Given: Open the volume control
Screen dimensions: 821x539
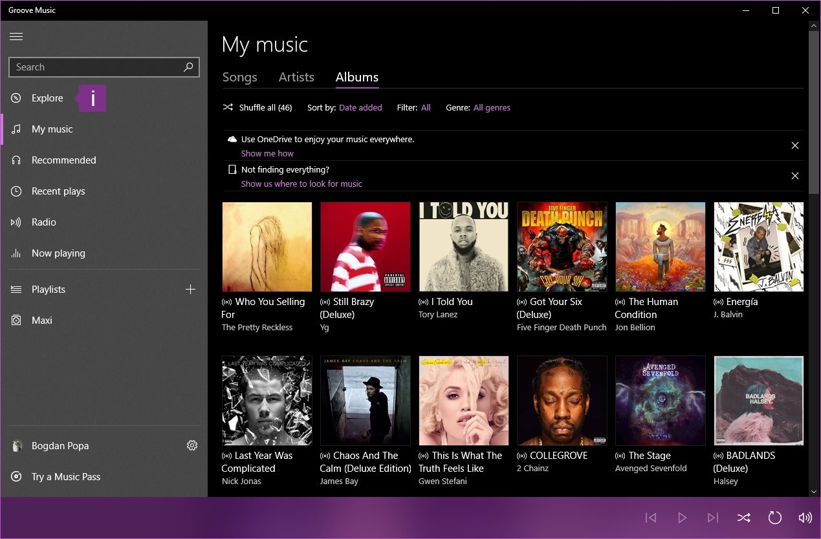Looking at the screenshot, I should 805,518.
